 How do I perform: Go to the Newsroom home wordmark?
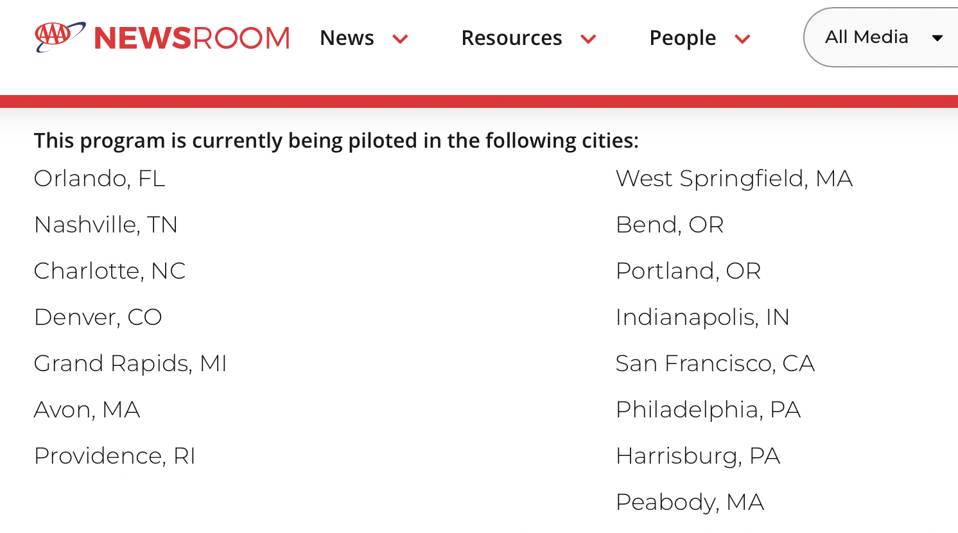[x=192, y=39]
